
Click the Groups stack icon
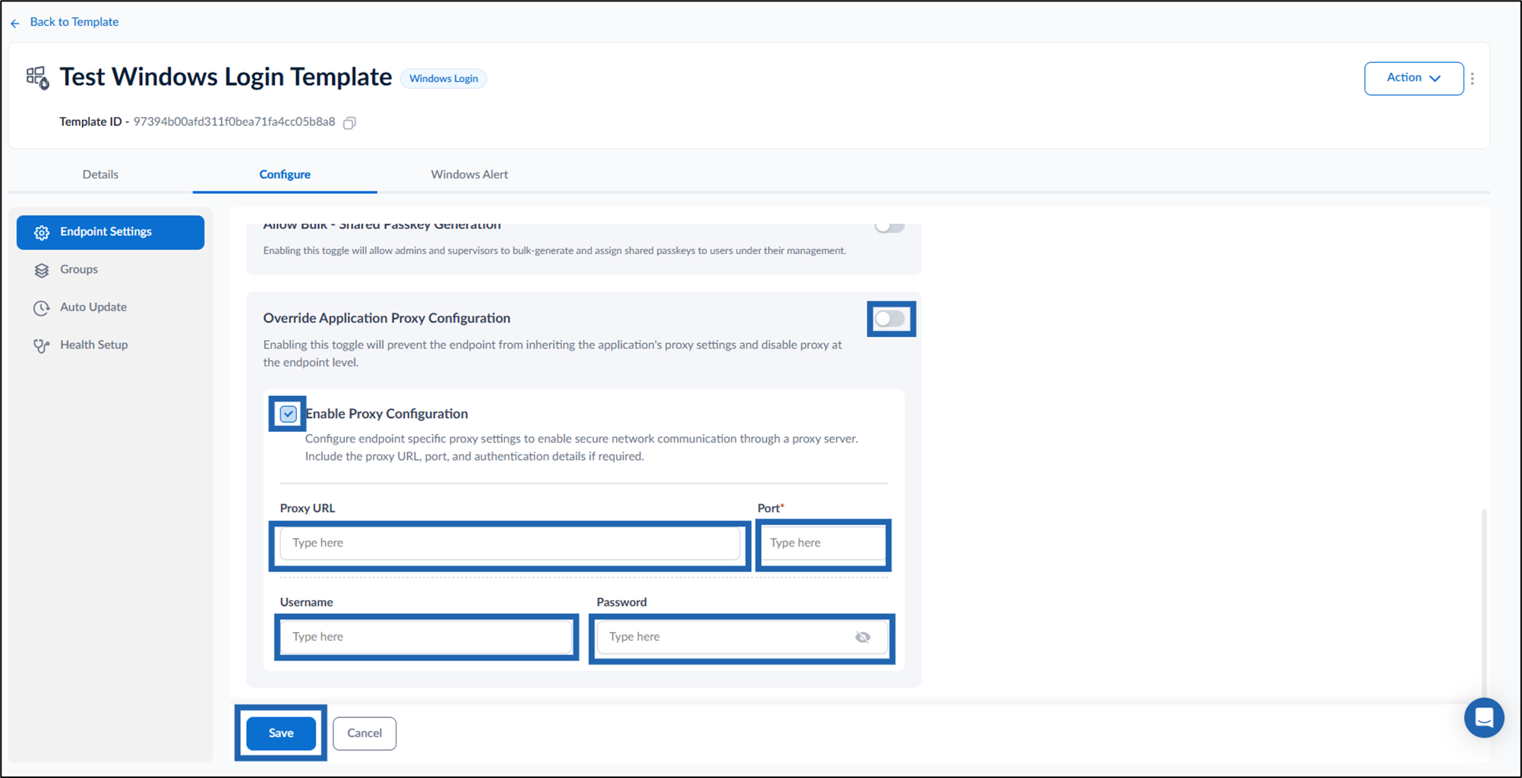point(42,270)
